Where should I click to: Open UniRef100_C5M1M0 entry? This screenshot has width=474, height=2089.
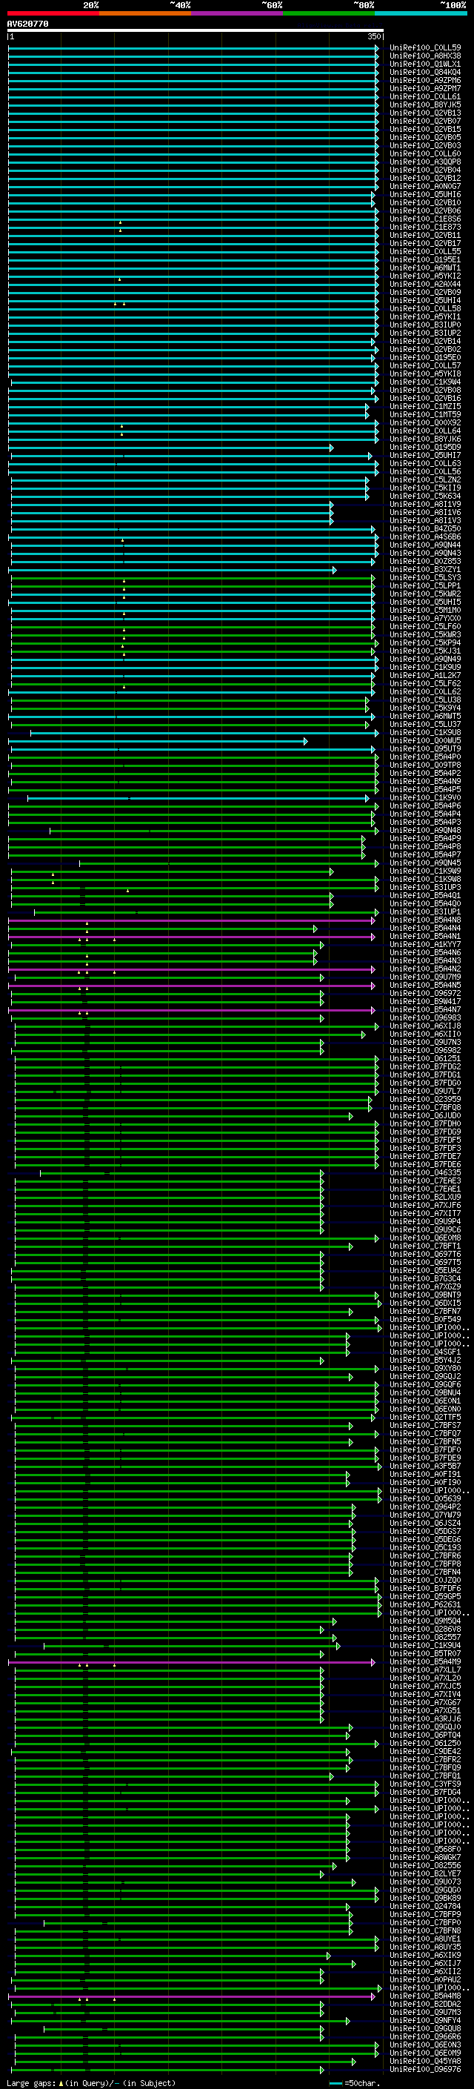coord(425,610)
